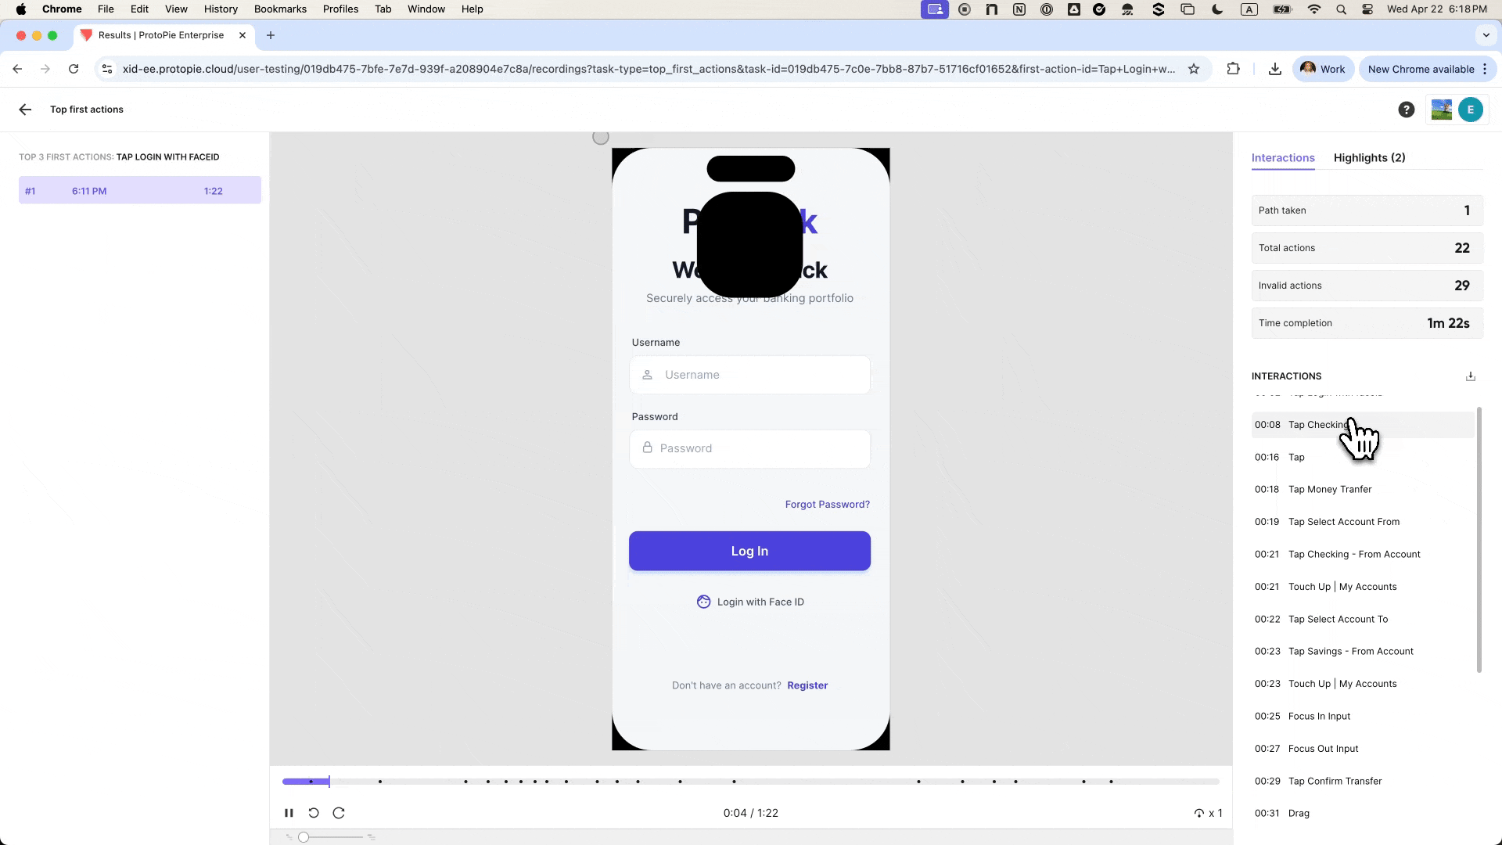
Task: Jump to Tap Savings - From Account
Action: (x=1363, y=651)
